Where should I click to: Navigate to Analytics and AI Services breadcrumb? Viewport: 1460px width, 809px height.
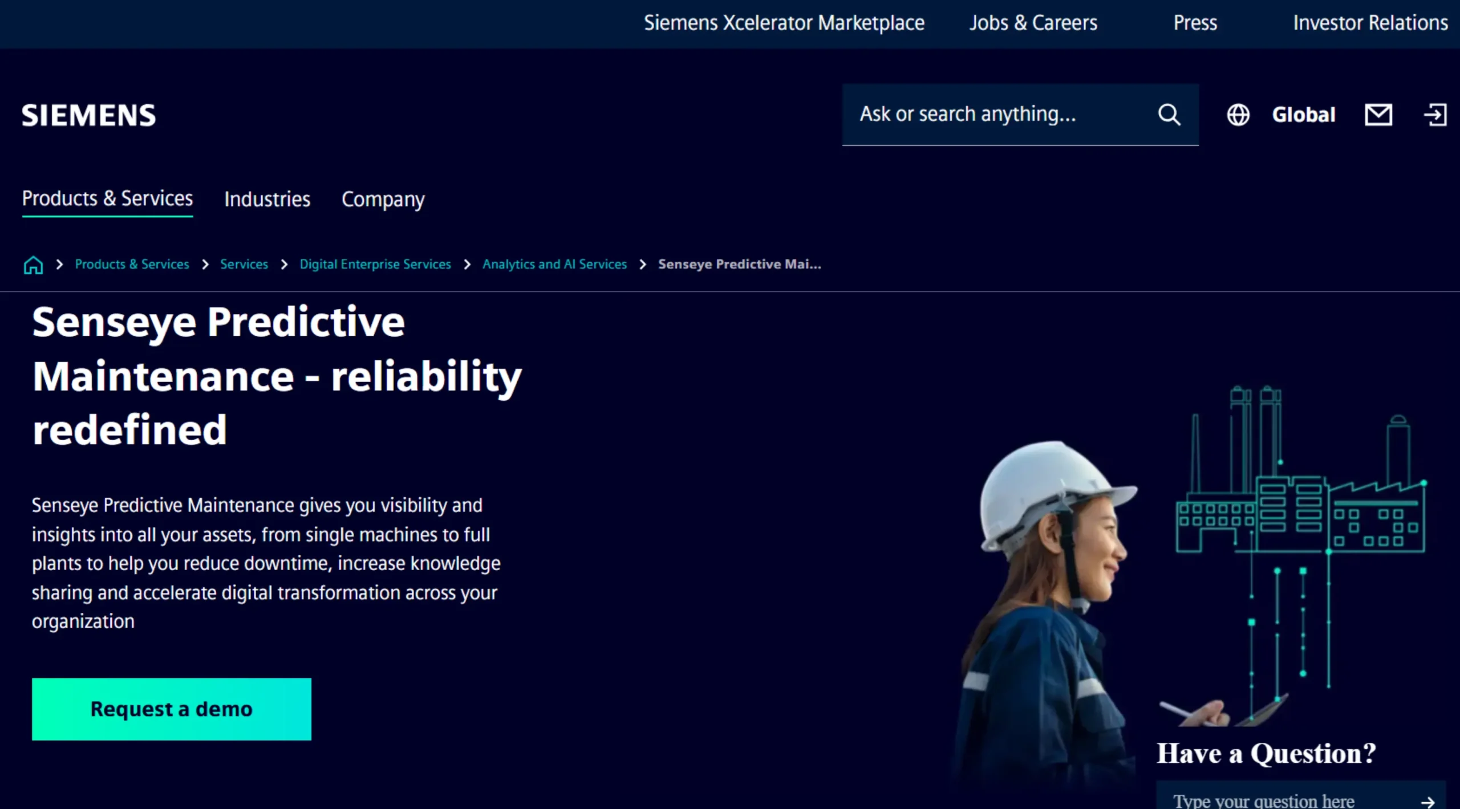coord(554,265)
